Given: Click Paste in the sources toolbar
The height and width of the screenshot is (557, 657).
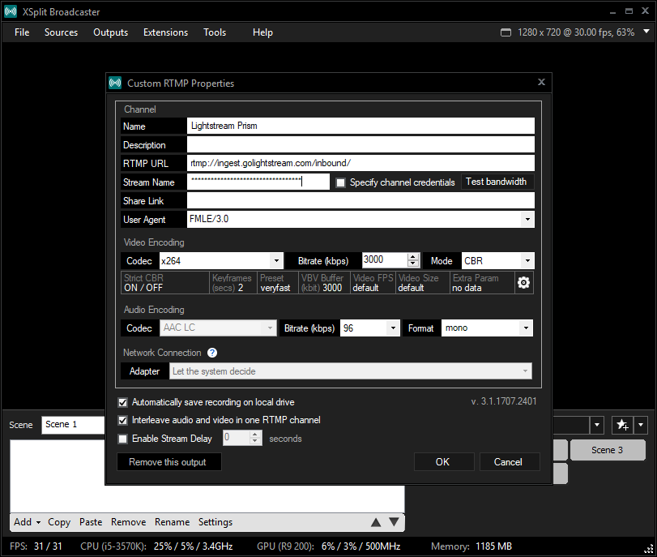Looking at the screenshot, I should point(91,522).
